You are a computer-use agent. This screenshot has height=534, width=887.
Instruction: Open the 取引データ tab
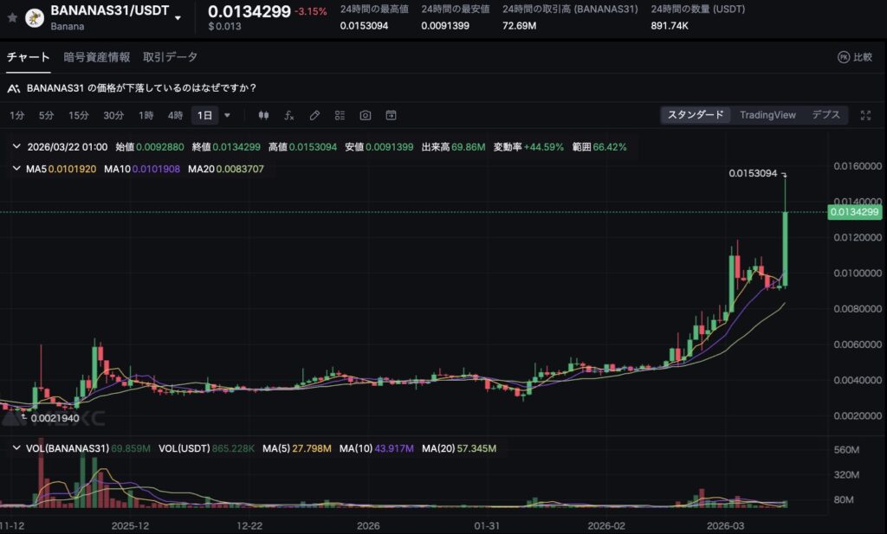point(170,57)
